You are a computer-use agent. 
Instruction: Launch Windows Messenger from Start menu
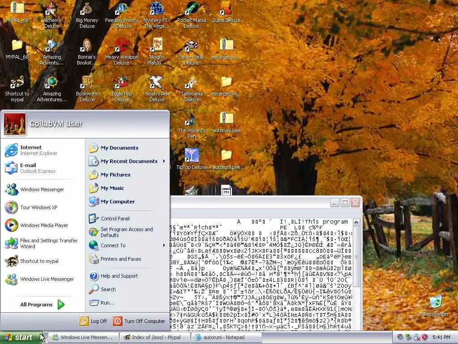point(42,189)
